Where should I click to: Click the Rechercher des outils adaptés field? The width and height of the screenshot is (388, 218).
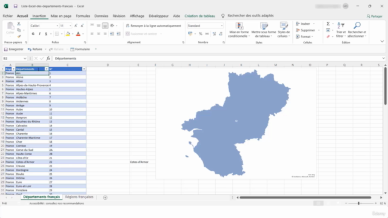click(x=250, y=16)
